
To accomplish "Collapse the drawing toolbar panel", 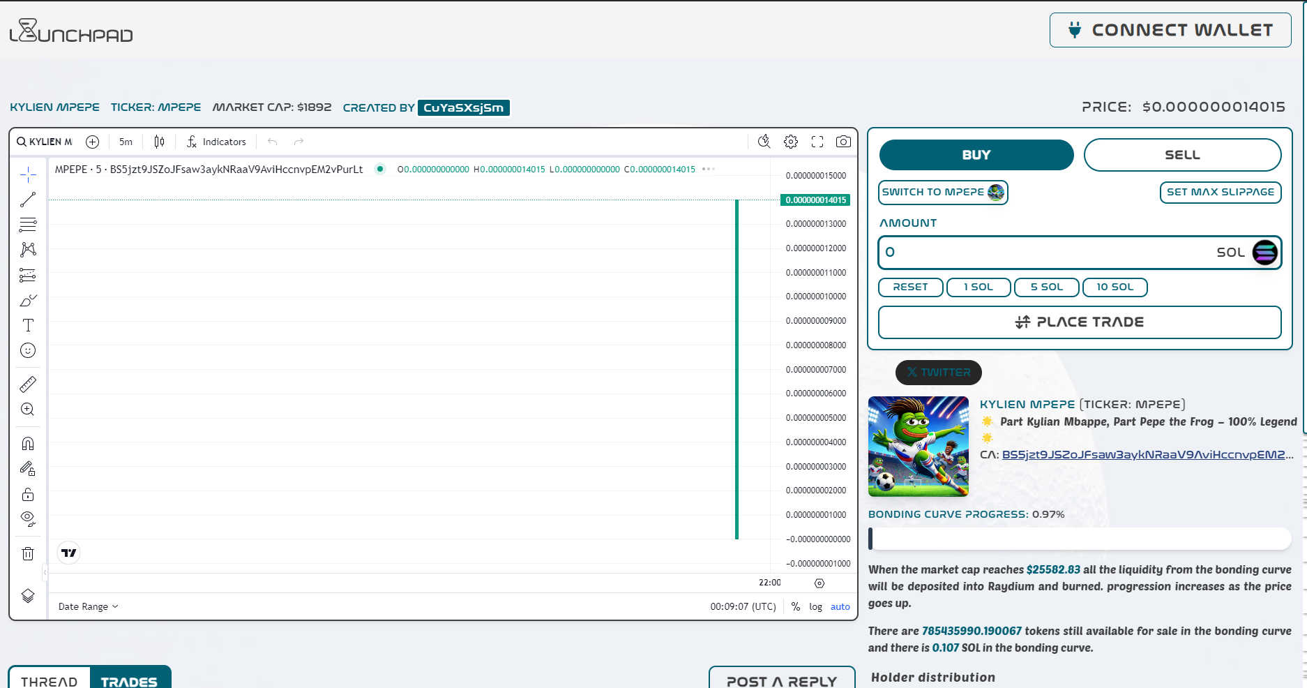I will 45,573.
